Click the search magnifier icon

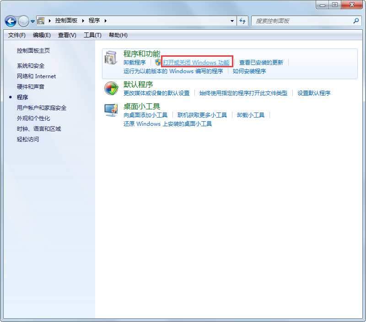pyautogui.click(x=356, y=21)
